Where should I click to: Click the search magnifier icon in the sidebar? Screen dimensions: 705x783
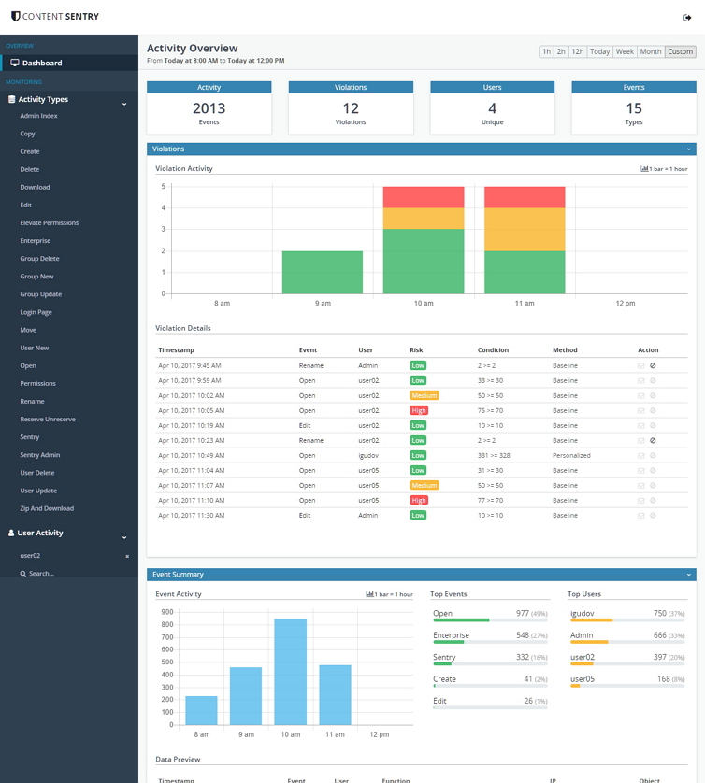pos(23,574)
